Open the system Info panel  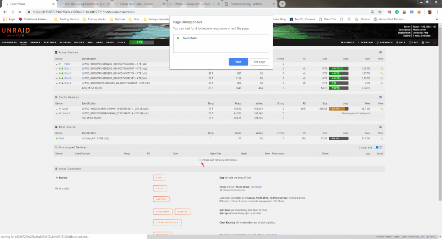414,42
